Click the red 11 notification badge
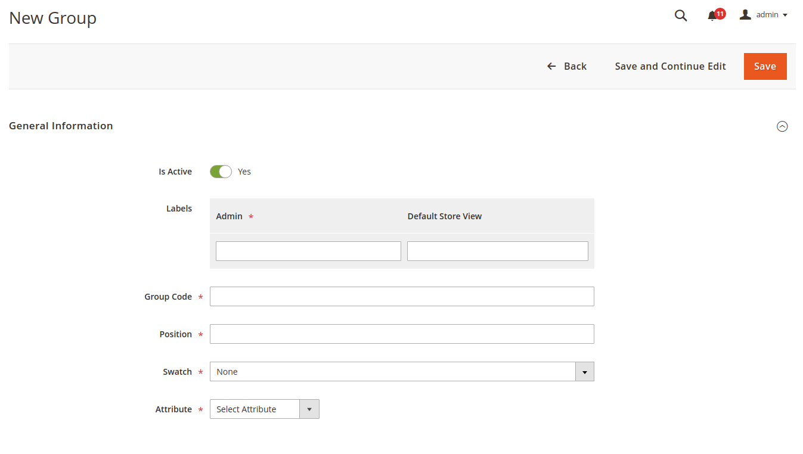 tap(720, 13)
